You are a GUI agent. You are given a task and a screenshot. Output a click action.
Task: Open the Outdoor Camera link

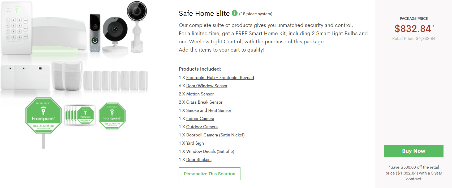[x=202, y=127]
